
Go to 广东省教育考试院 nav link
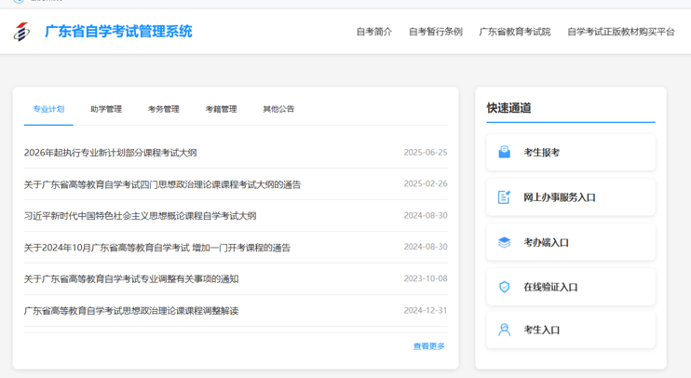(514, 32)
